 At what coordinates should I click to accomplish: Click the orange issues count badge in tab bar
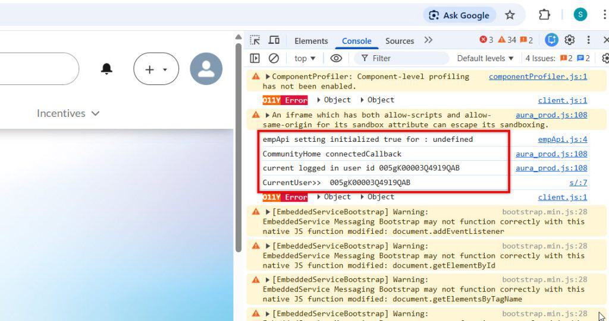(526, 40)
